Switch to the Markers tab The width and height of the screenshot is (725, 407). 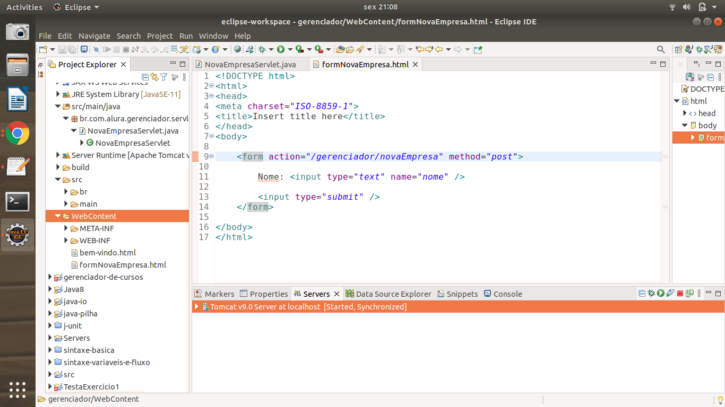click(x=214, y=294)
